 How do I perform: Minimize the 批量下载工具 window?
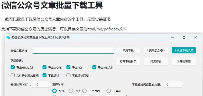tap(172, 37)
